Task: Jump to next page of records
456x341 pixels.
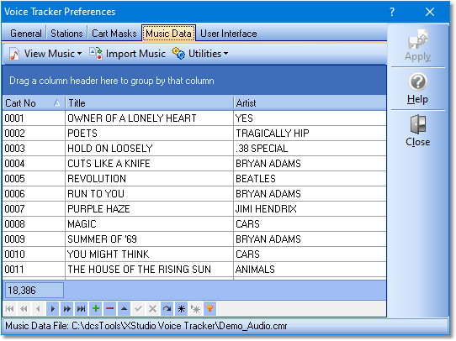Action: [67, 309]
